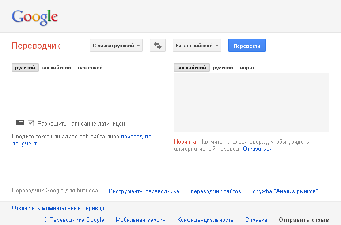The image size is (341, 225).
Task: Open the 'переводчик сайтов' link
Action: [216, 191]
